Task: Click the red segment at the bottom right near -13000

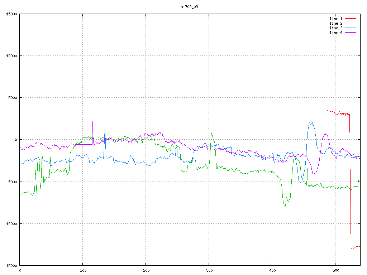Action: pos(356,247)
